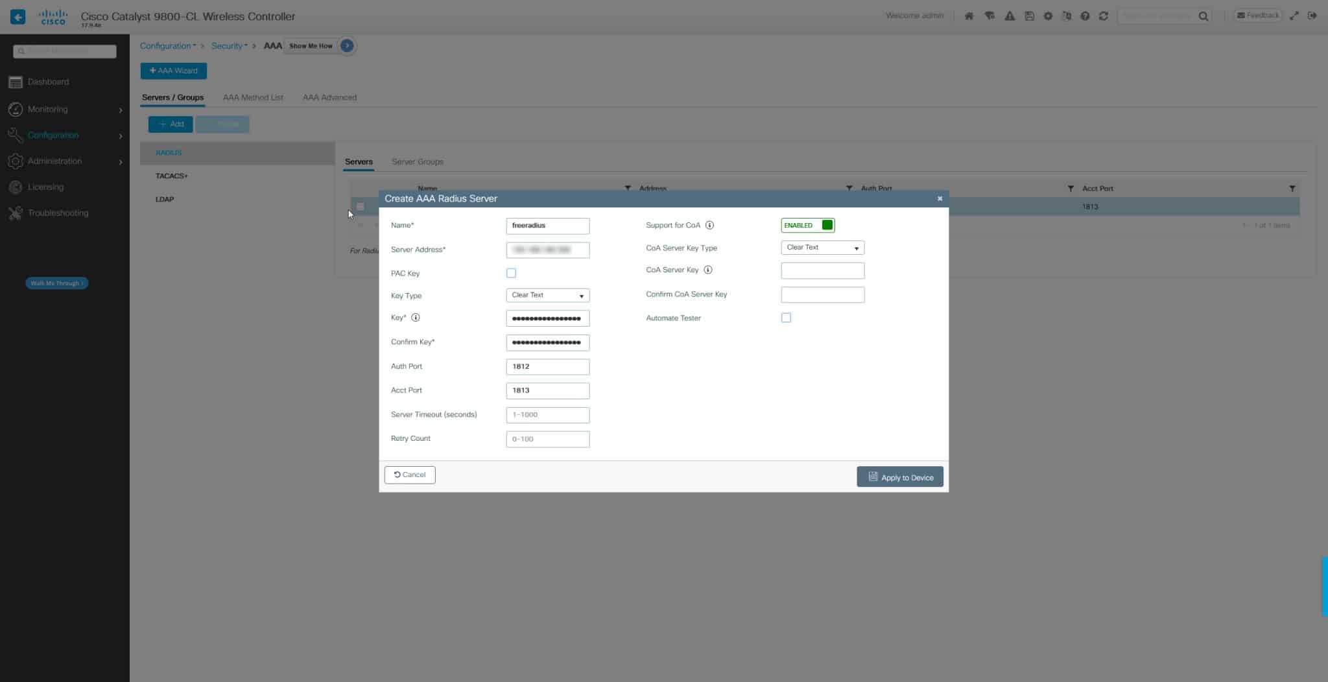Image resolution: width=1328 pixels, height=682 pixels.
Task: Refresh the page with the circular arrows icon
Action: click(1104, 16)
